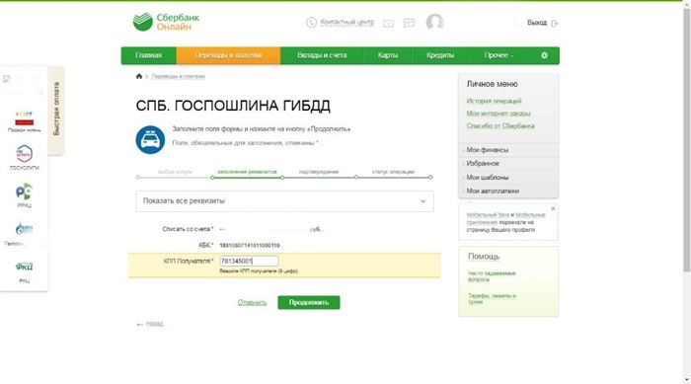The height and width of the screenshot is (384, 691).
Task: Click the police car service icon
Action: click(150, 140)
